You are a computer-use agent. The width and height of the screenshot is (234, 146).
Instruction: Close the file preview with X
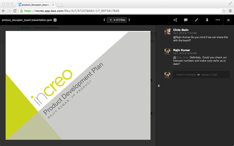228,20
